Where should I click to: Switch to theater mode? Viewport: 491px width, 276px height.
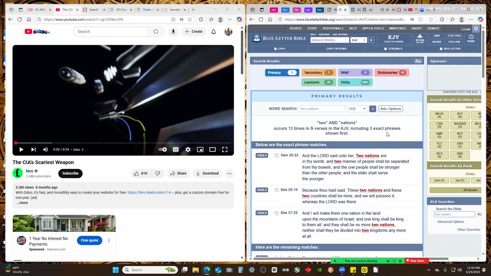(x=213, y=149)
